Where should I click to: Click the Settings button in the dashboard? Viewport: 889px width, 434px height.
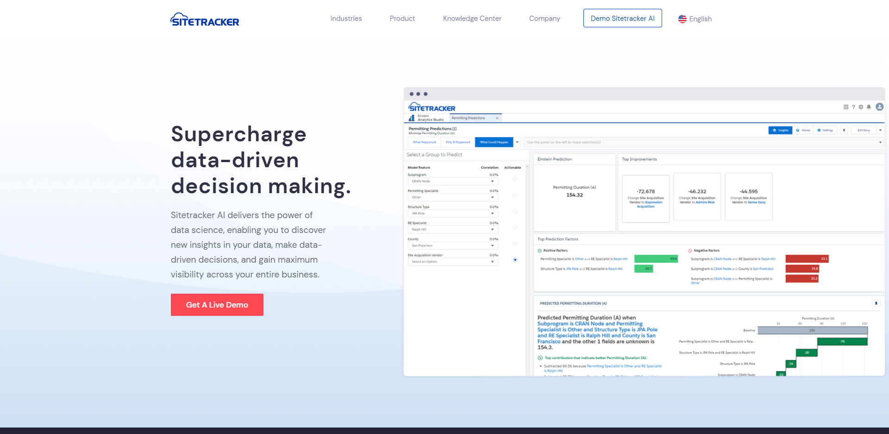pos(826,130)
